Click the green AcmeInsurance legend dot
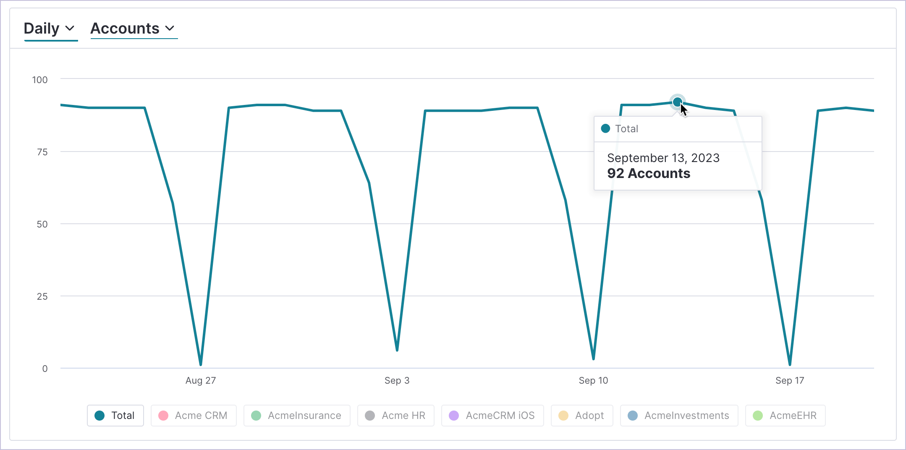Image resolution: width=906 pixels, height=450 pixels. point(256,416)
